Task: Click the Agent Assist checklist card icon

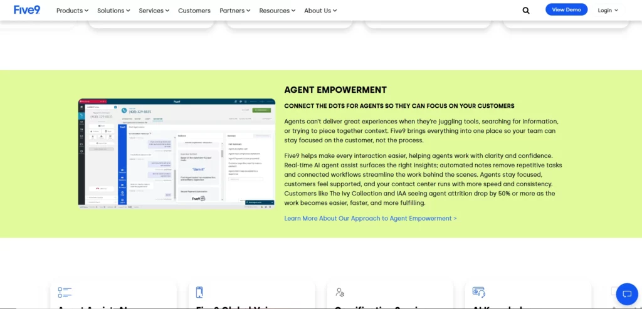Action: 65,292
